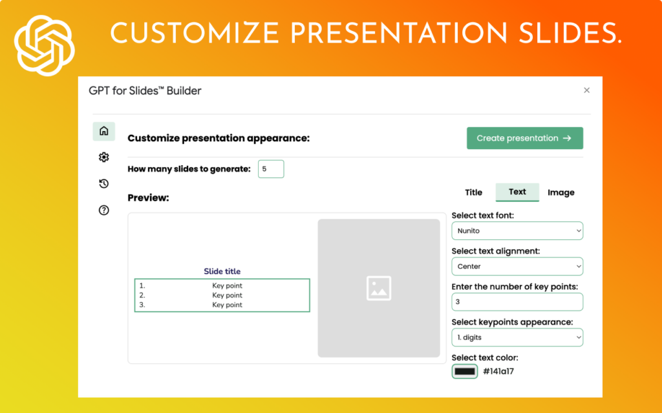Open the text alignment dropdown showing Center
The width and height of the screenshot is (662, 413).
point(517,266)
